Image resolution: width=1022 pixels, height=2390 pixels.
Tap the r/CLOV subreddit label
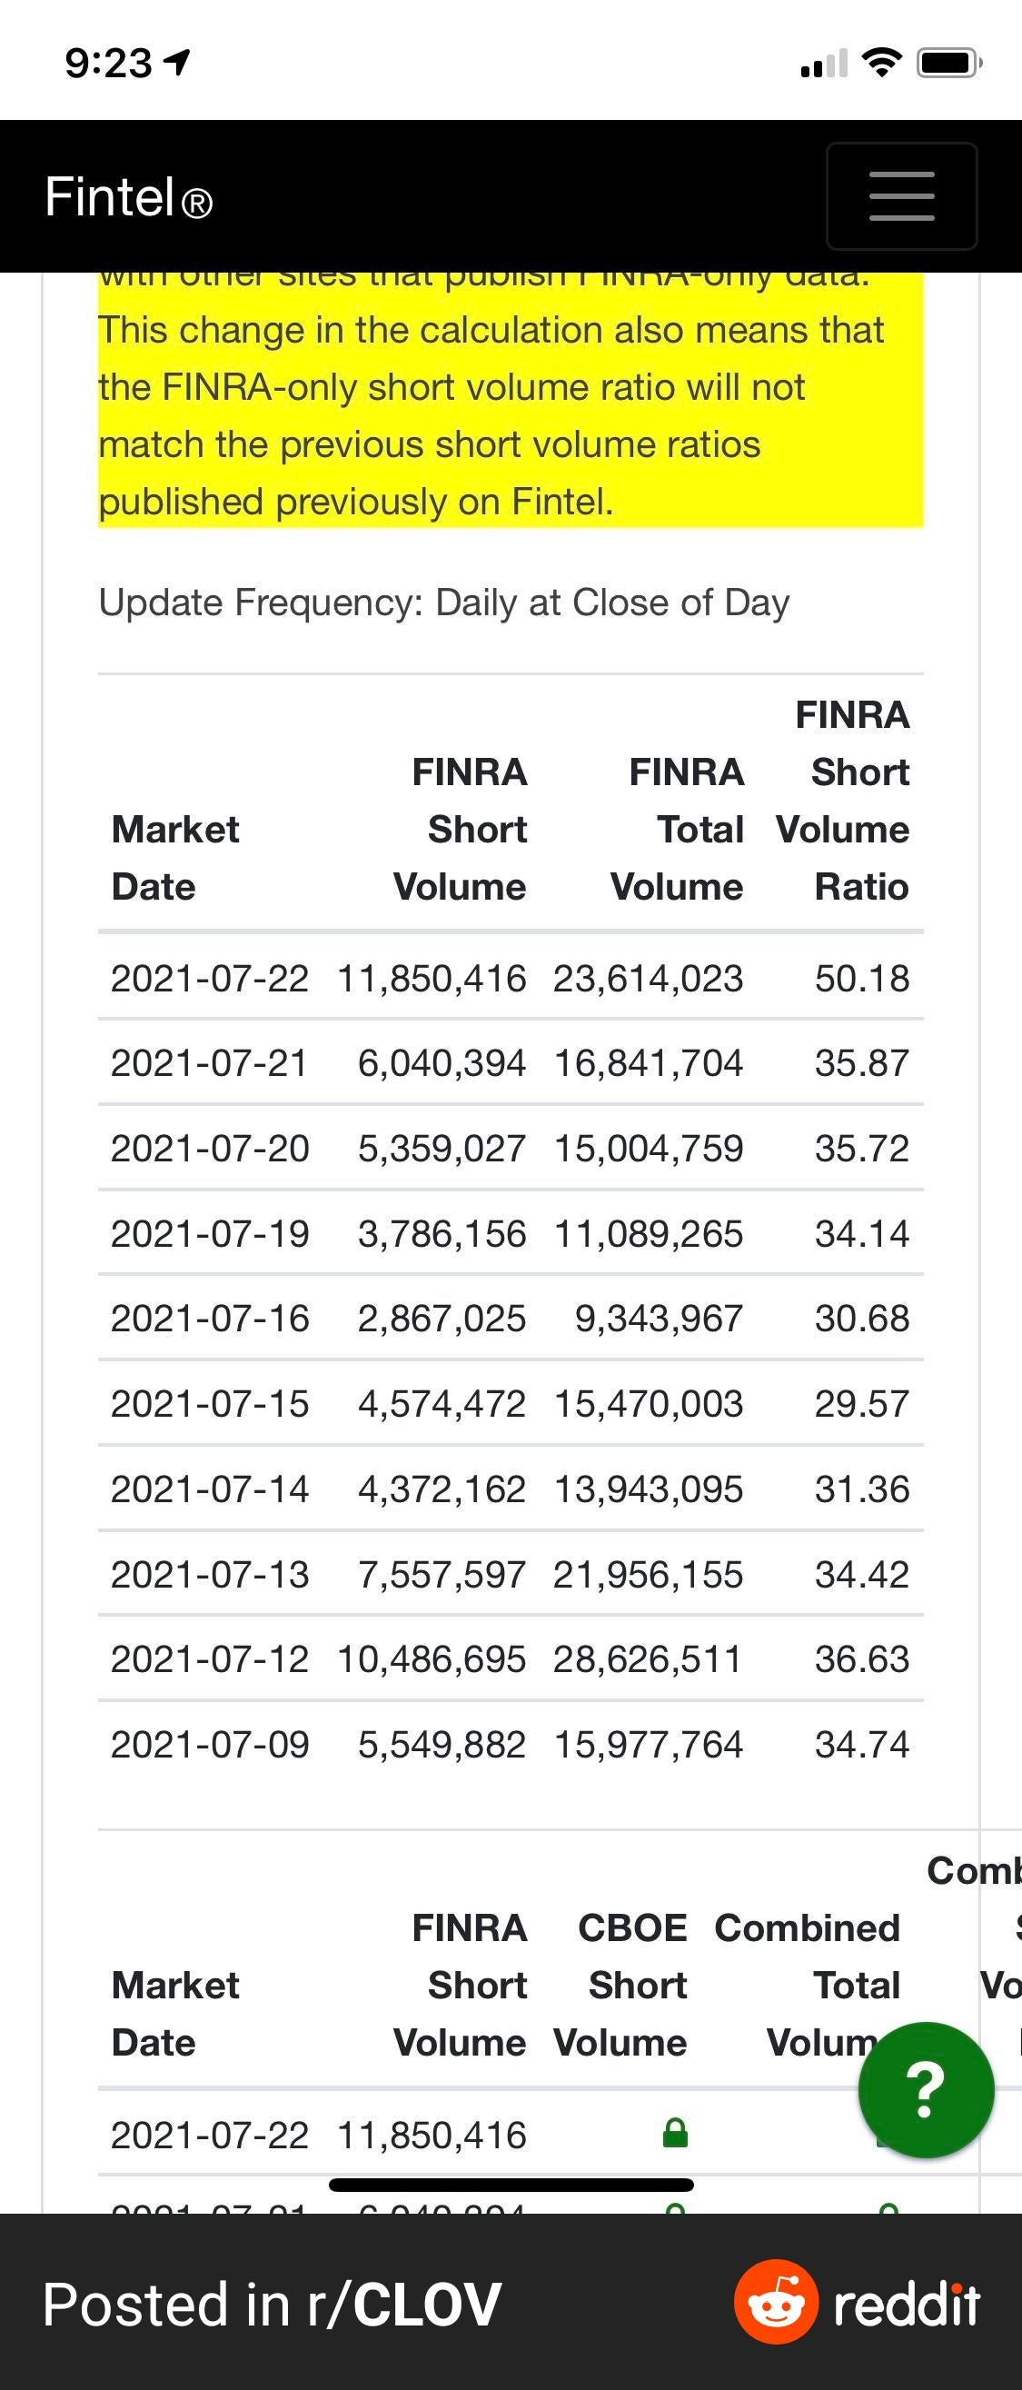(427, 2305)
